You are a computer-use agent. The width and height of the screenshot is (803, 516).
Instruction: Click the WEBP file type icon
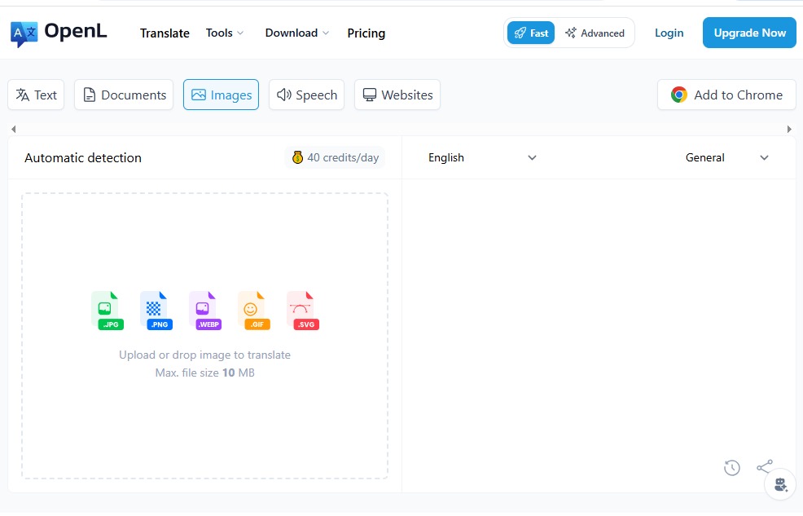[x=204, y=310]
